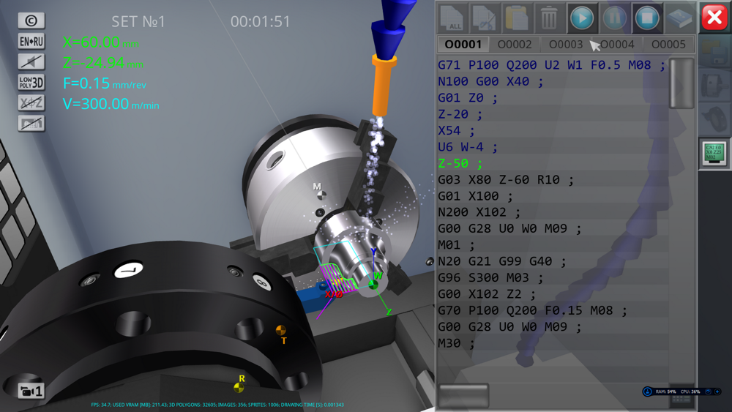Paste code with the clipboard icon
The height and width of the screenshot is (412, 732).
tap(517, 18)
